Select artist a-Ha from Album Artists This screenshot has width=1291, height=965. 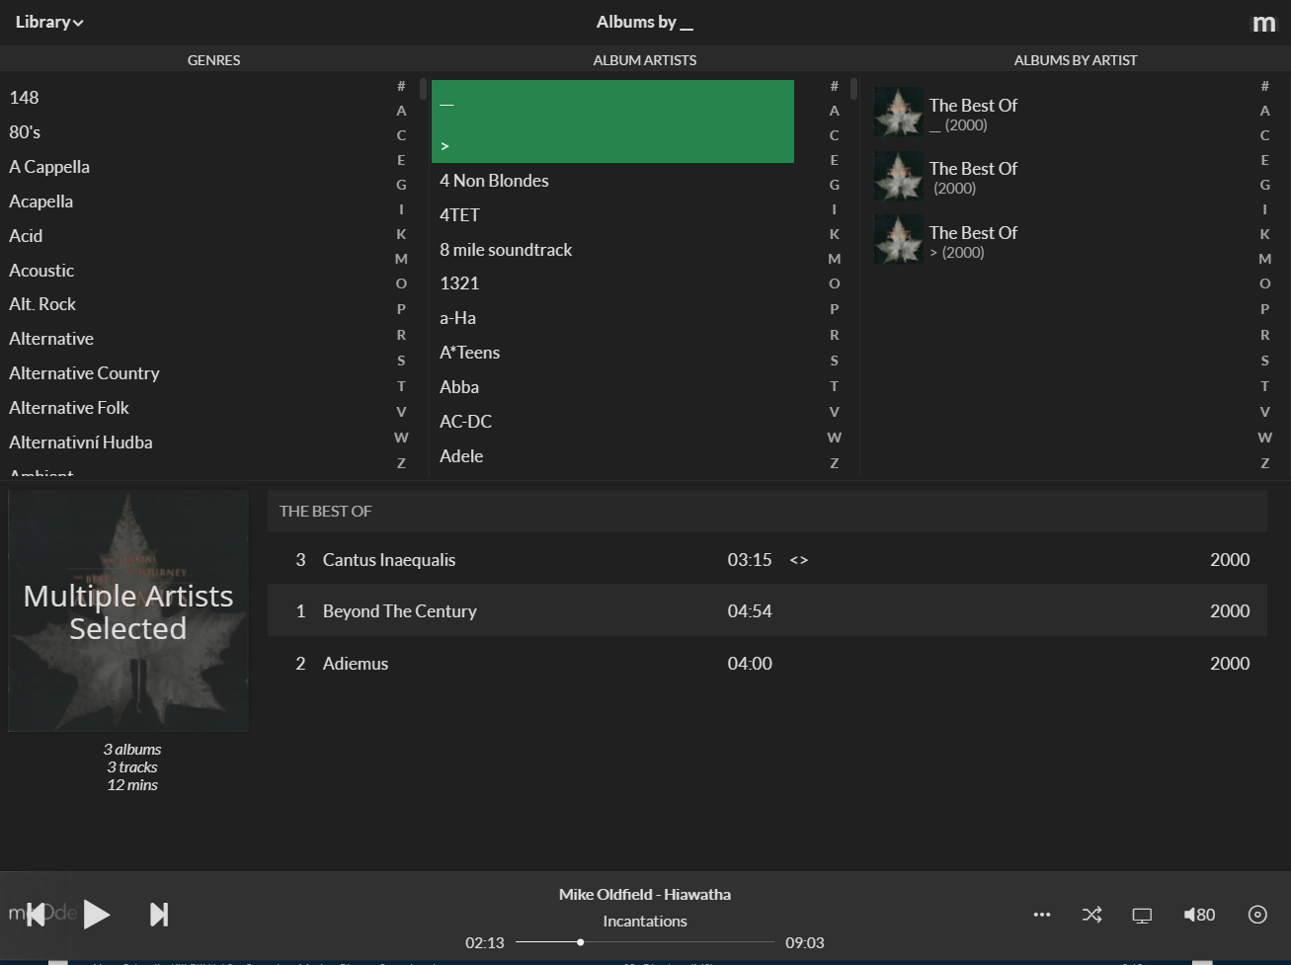coord(456,317)
